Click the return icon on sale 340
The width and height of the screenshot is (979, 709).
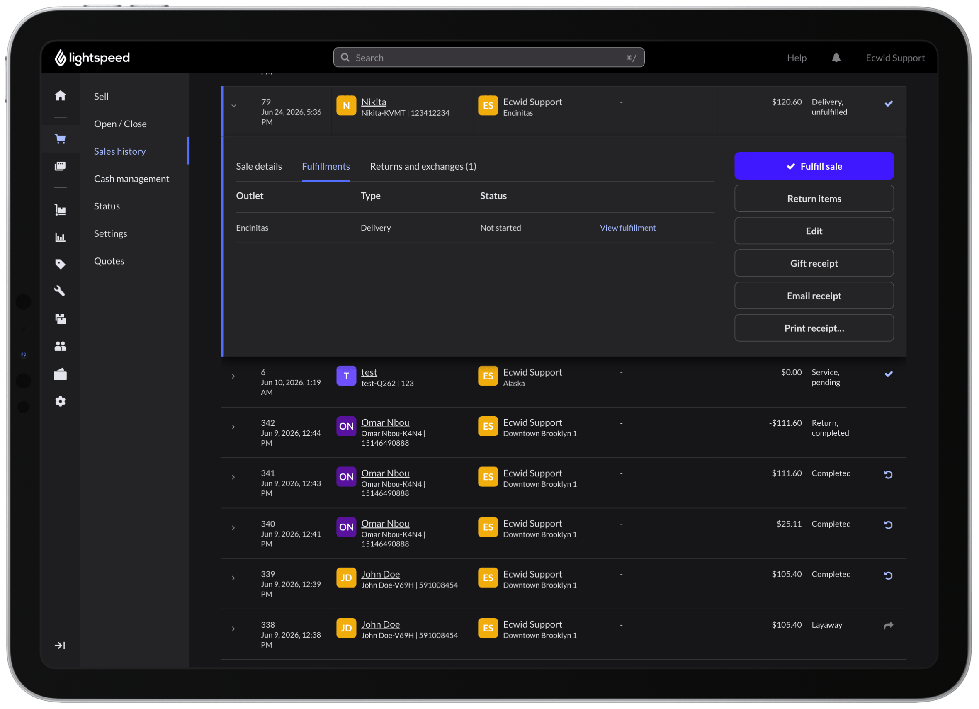pos(888,525)
